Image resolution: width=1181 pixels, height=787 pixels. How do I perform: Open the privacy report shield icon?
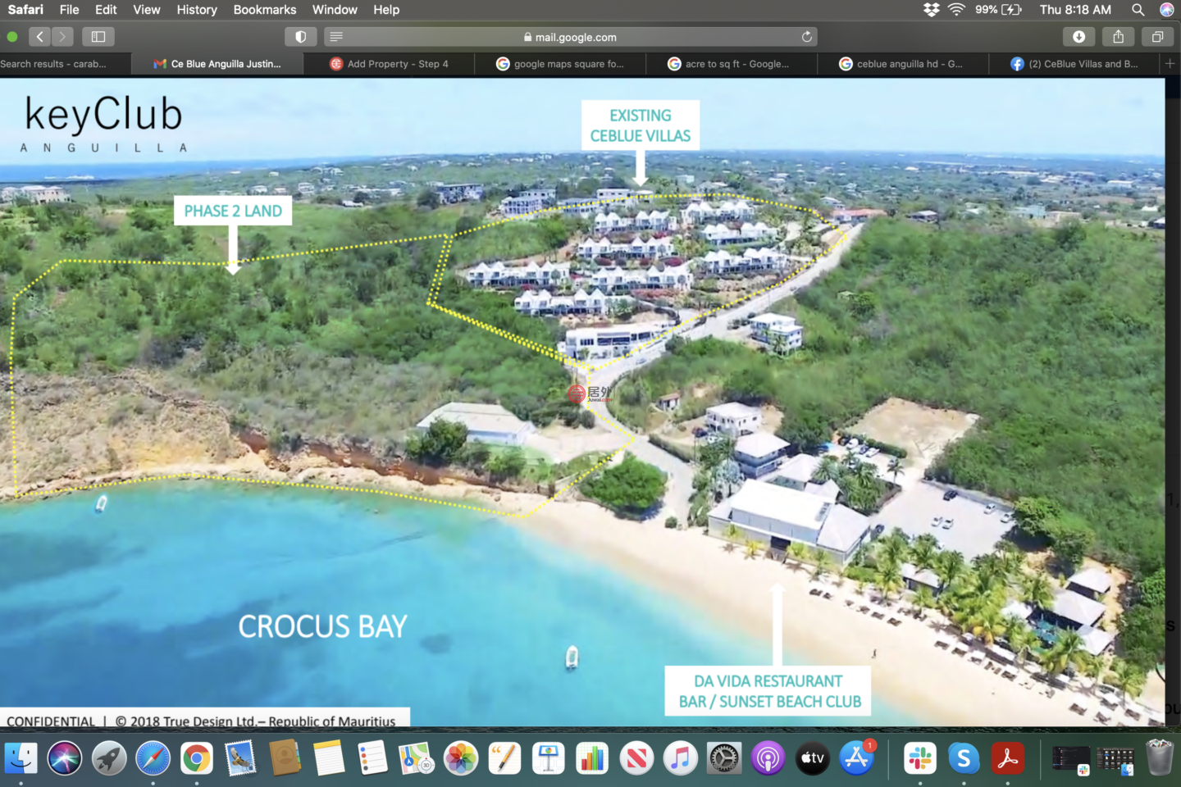coord(300,37)
